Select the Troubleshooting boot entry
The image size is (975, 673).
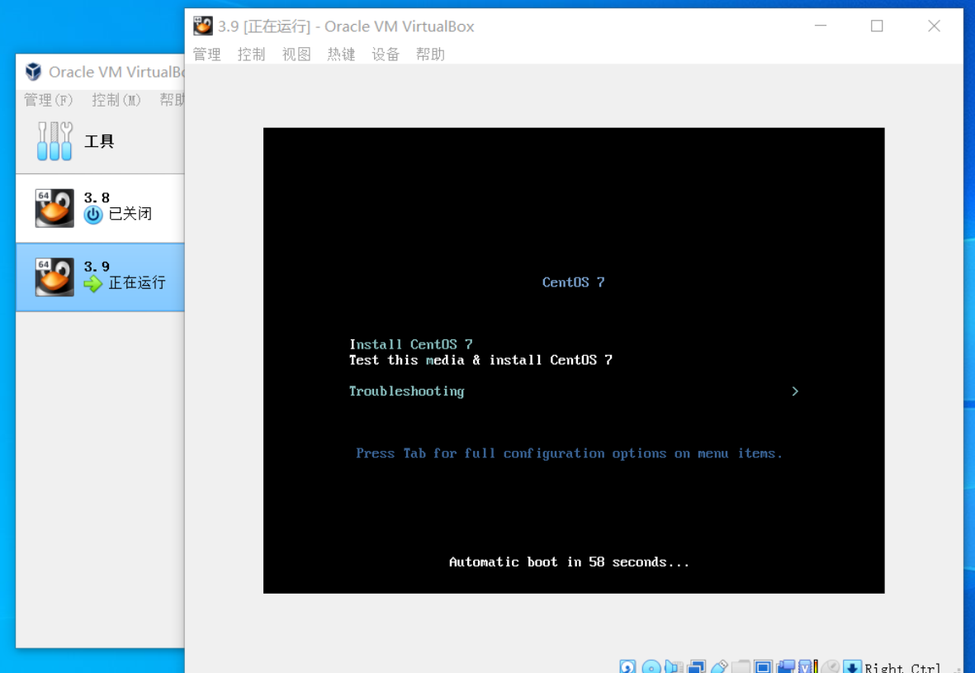[x=407, y=391]
